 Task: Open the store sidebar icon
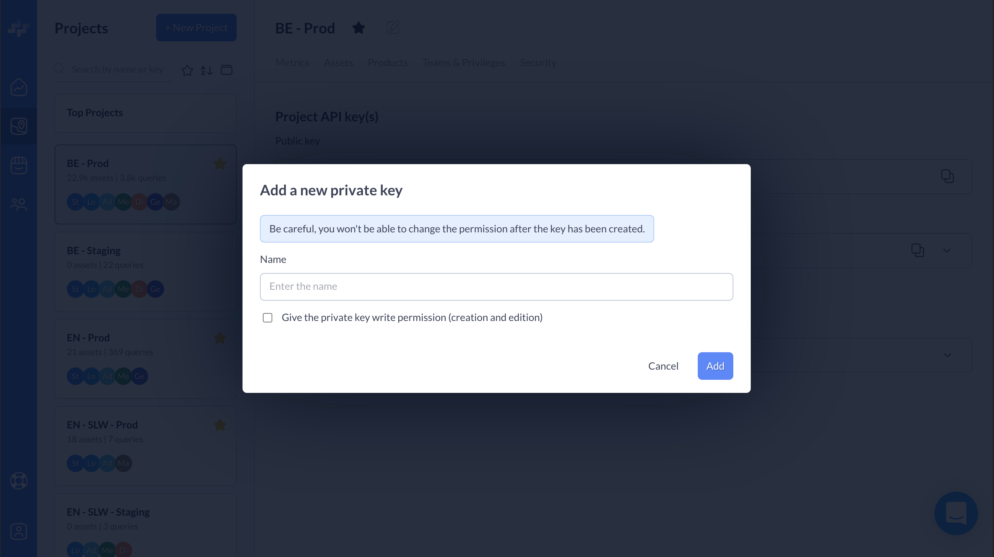coord(19,165)
